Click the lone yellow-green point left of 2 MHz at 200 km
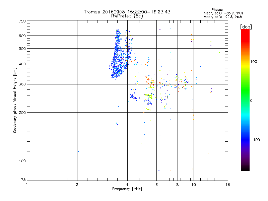 pos(69,112)
